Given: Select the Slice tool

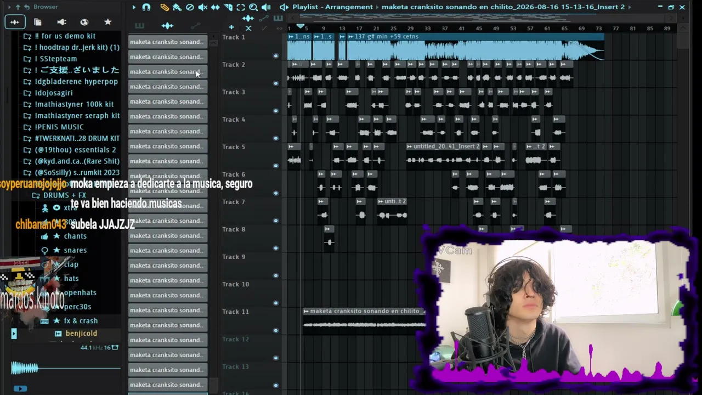Looking at the screenshot, I should pyautogui.click(x=228, y=7).
